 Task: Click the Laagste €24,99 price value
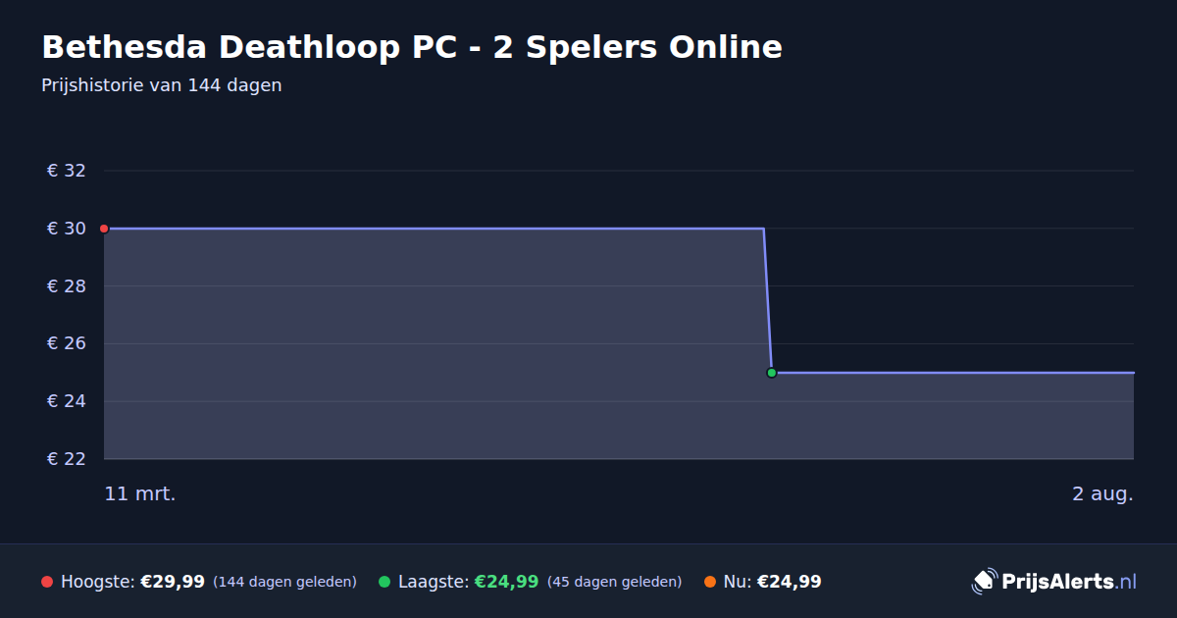point(506,582)
